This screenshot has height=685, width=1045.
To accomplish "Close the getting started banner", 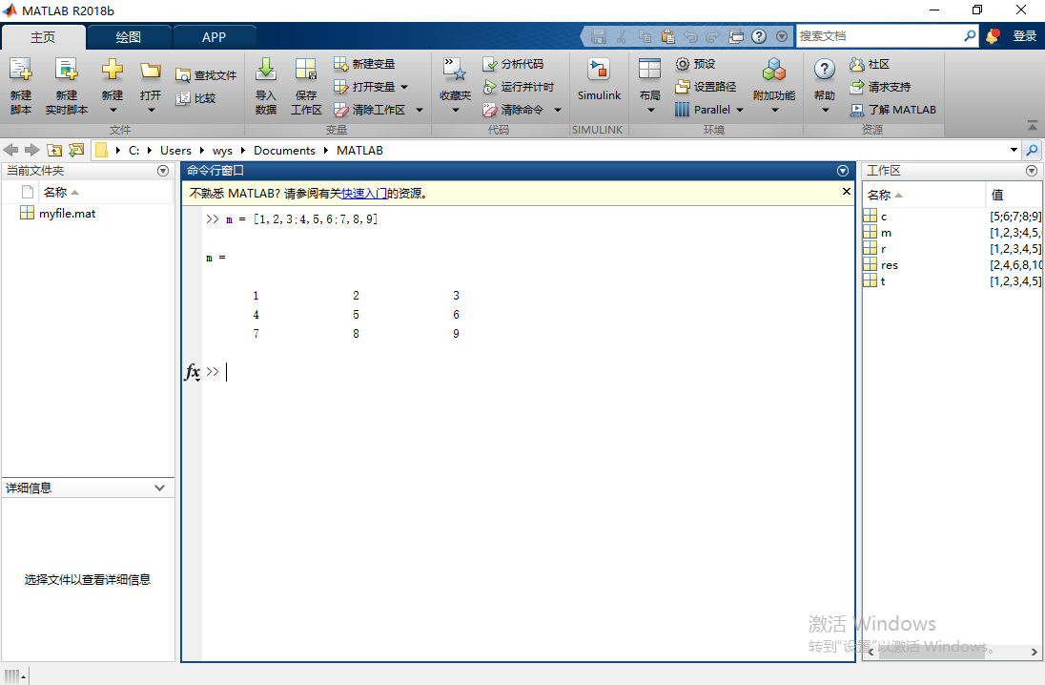I will pyautogui.click(x=847, y=192).
